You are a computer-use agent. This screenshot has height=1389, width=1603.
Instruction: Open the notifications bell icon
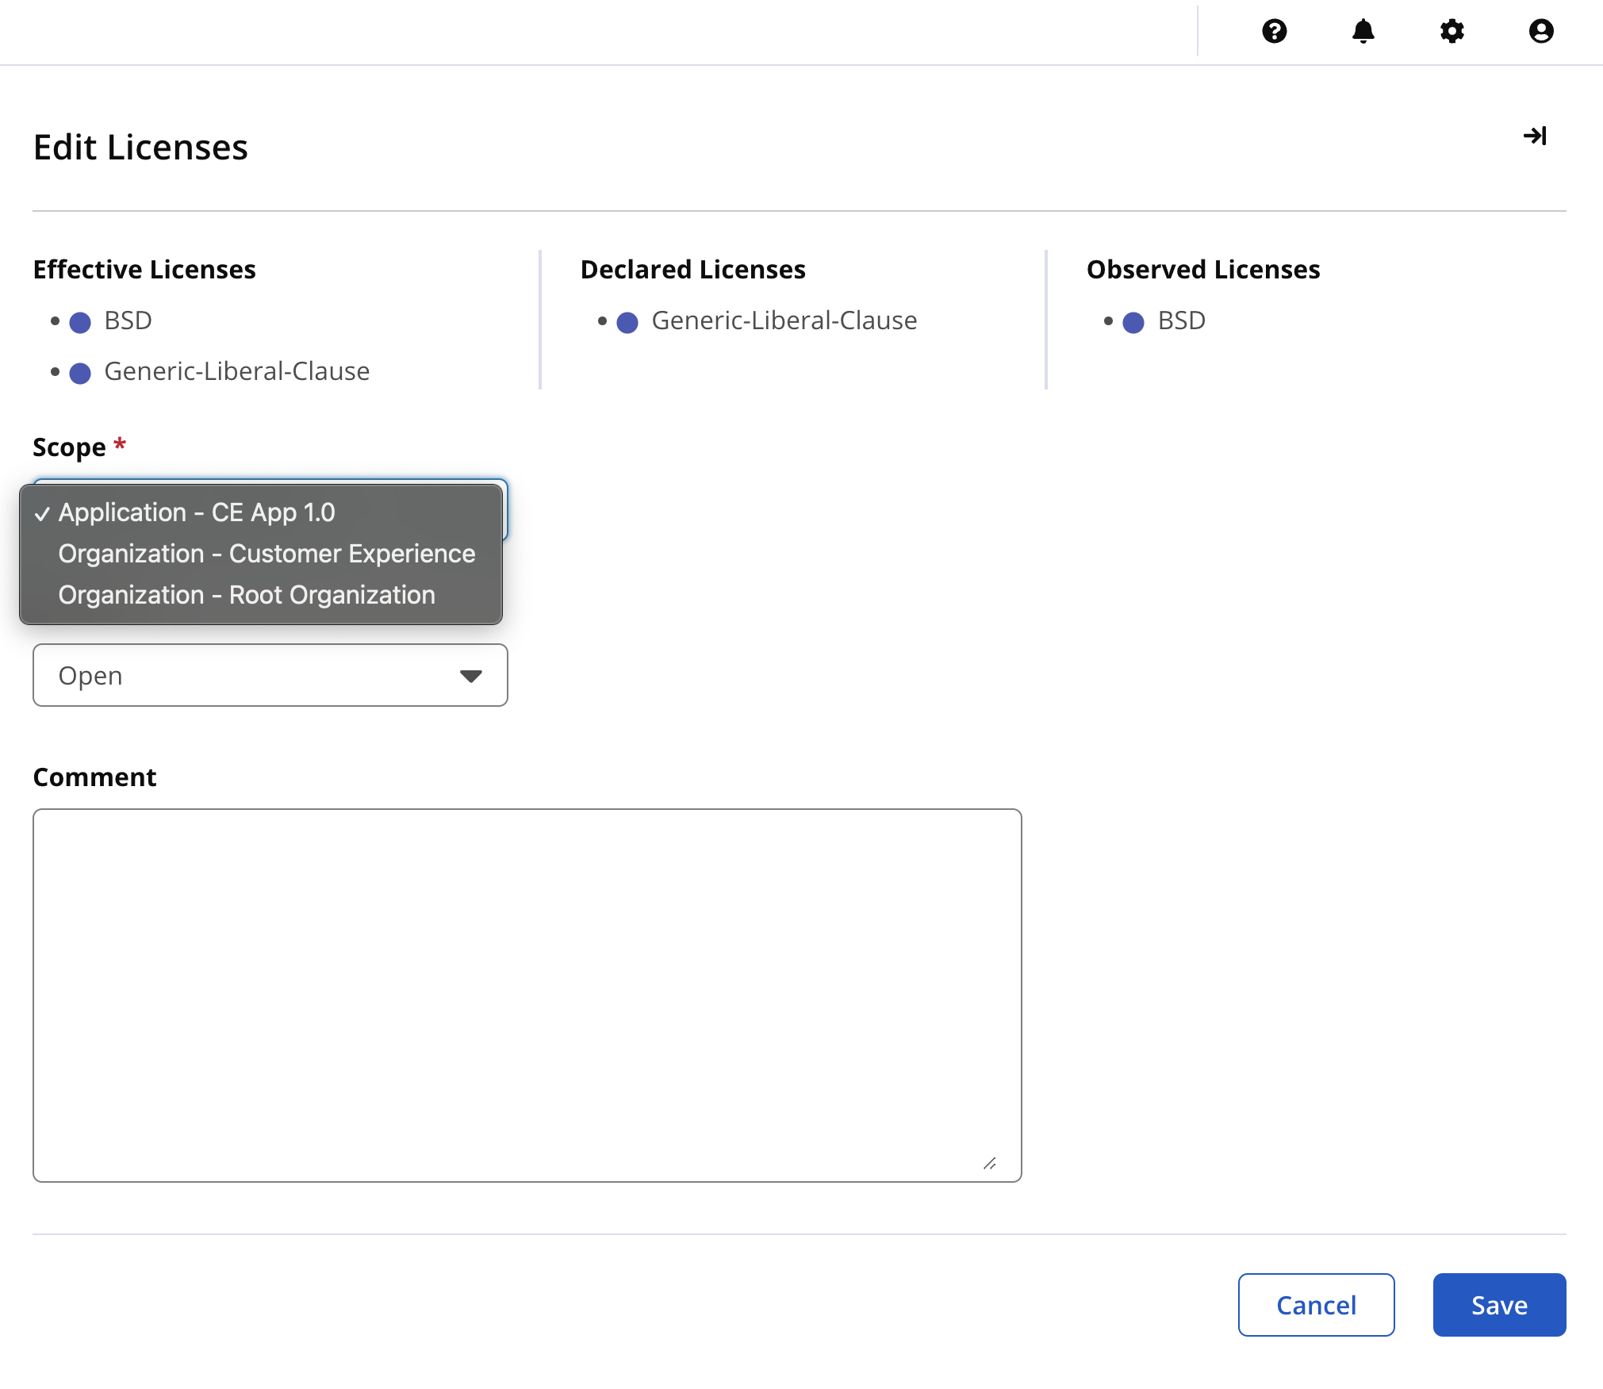(1363, 31)
